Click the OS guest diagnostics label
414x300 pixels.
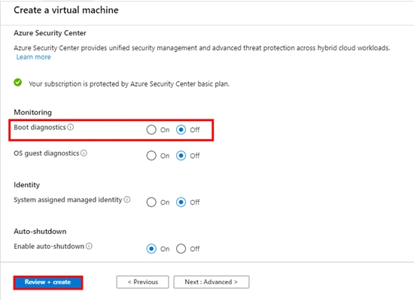[x=47, y=153]
